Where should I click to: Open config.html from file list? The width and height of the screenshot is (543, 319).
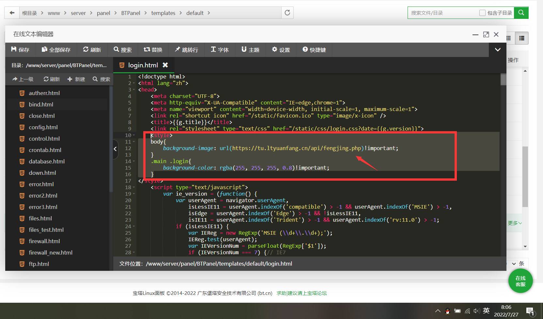[x=43, y=127]
